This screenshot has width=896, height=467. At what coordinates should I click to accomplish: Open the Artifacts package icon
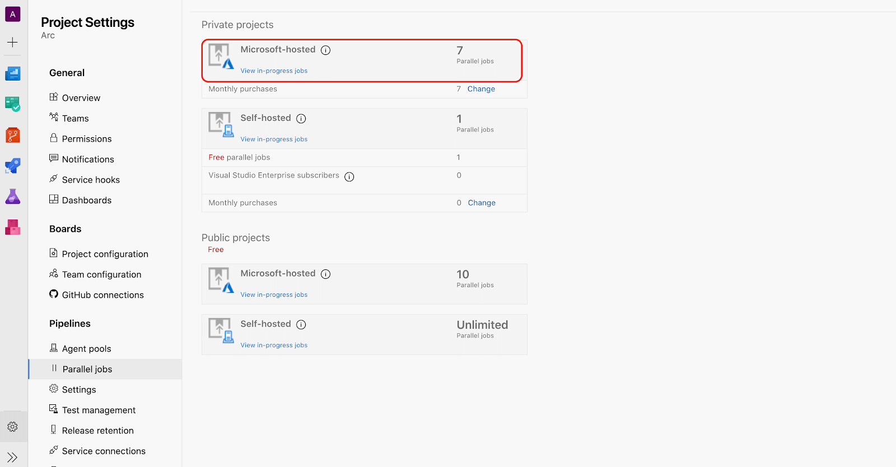pos(12,227)
